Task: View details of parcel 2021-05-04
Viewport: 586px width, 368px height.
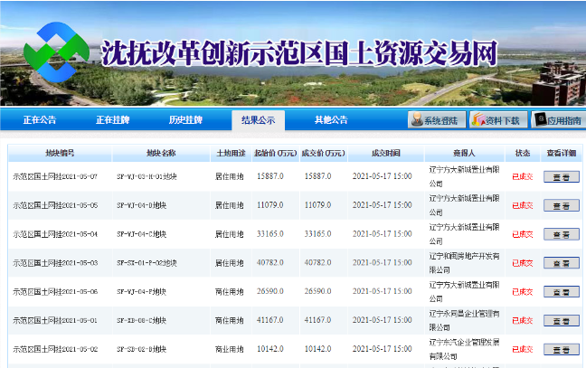Action: click(561, 234)
